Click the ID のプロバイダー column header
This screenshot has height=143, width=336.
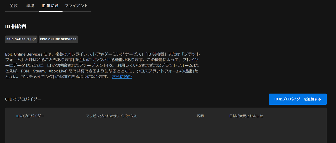pyautogui.click(x=30, y=116)
